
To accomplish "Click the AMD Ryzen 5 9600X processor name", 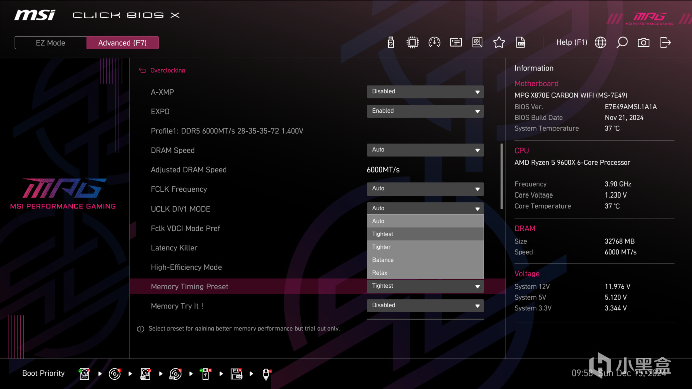I will pyautogui.click(x=573, y=163).
